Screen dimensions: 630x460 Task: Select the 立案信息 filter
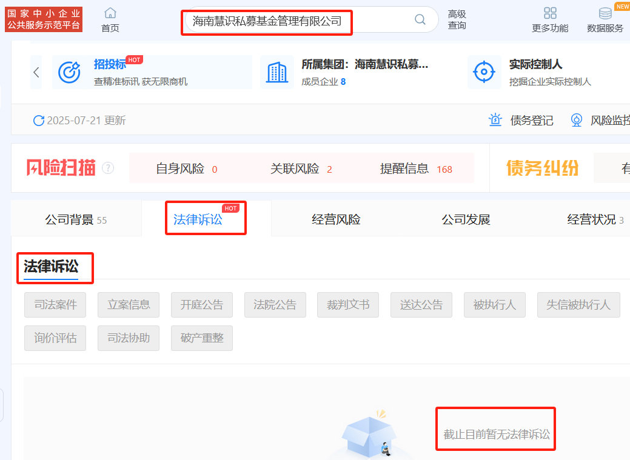(129, 305)
